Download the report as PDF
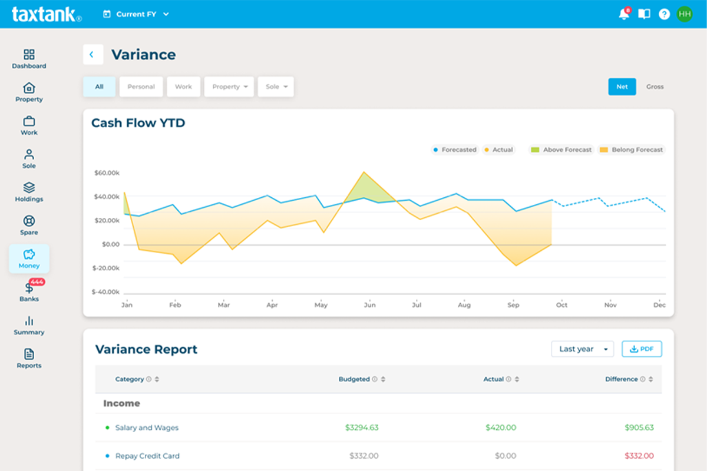This screenshot has height=471, width=707. click(642, 349)
